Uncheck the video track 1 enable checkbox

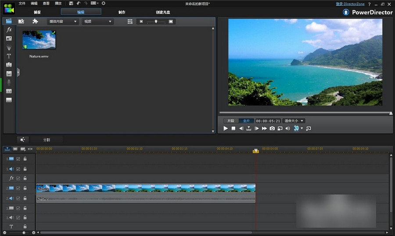tap(18, 159)
